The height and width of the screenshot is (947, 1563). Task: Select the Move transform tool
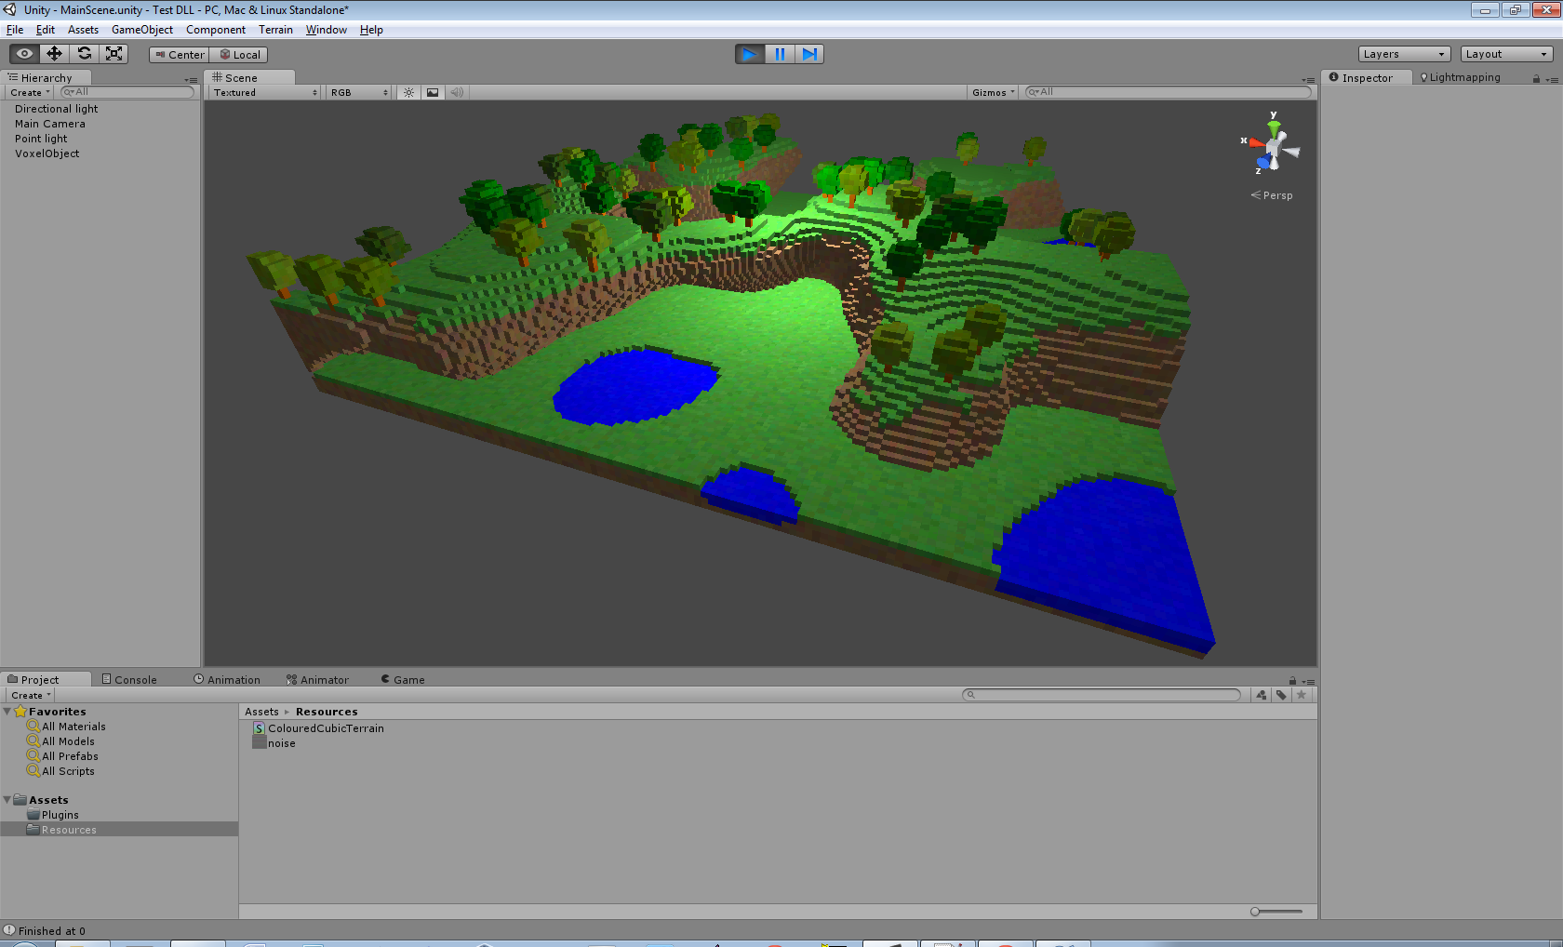(x=54, y=54)
